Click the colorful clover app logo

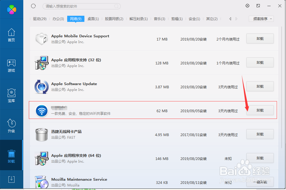[x=11, y=10]
